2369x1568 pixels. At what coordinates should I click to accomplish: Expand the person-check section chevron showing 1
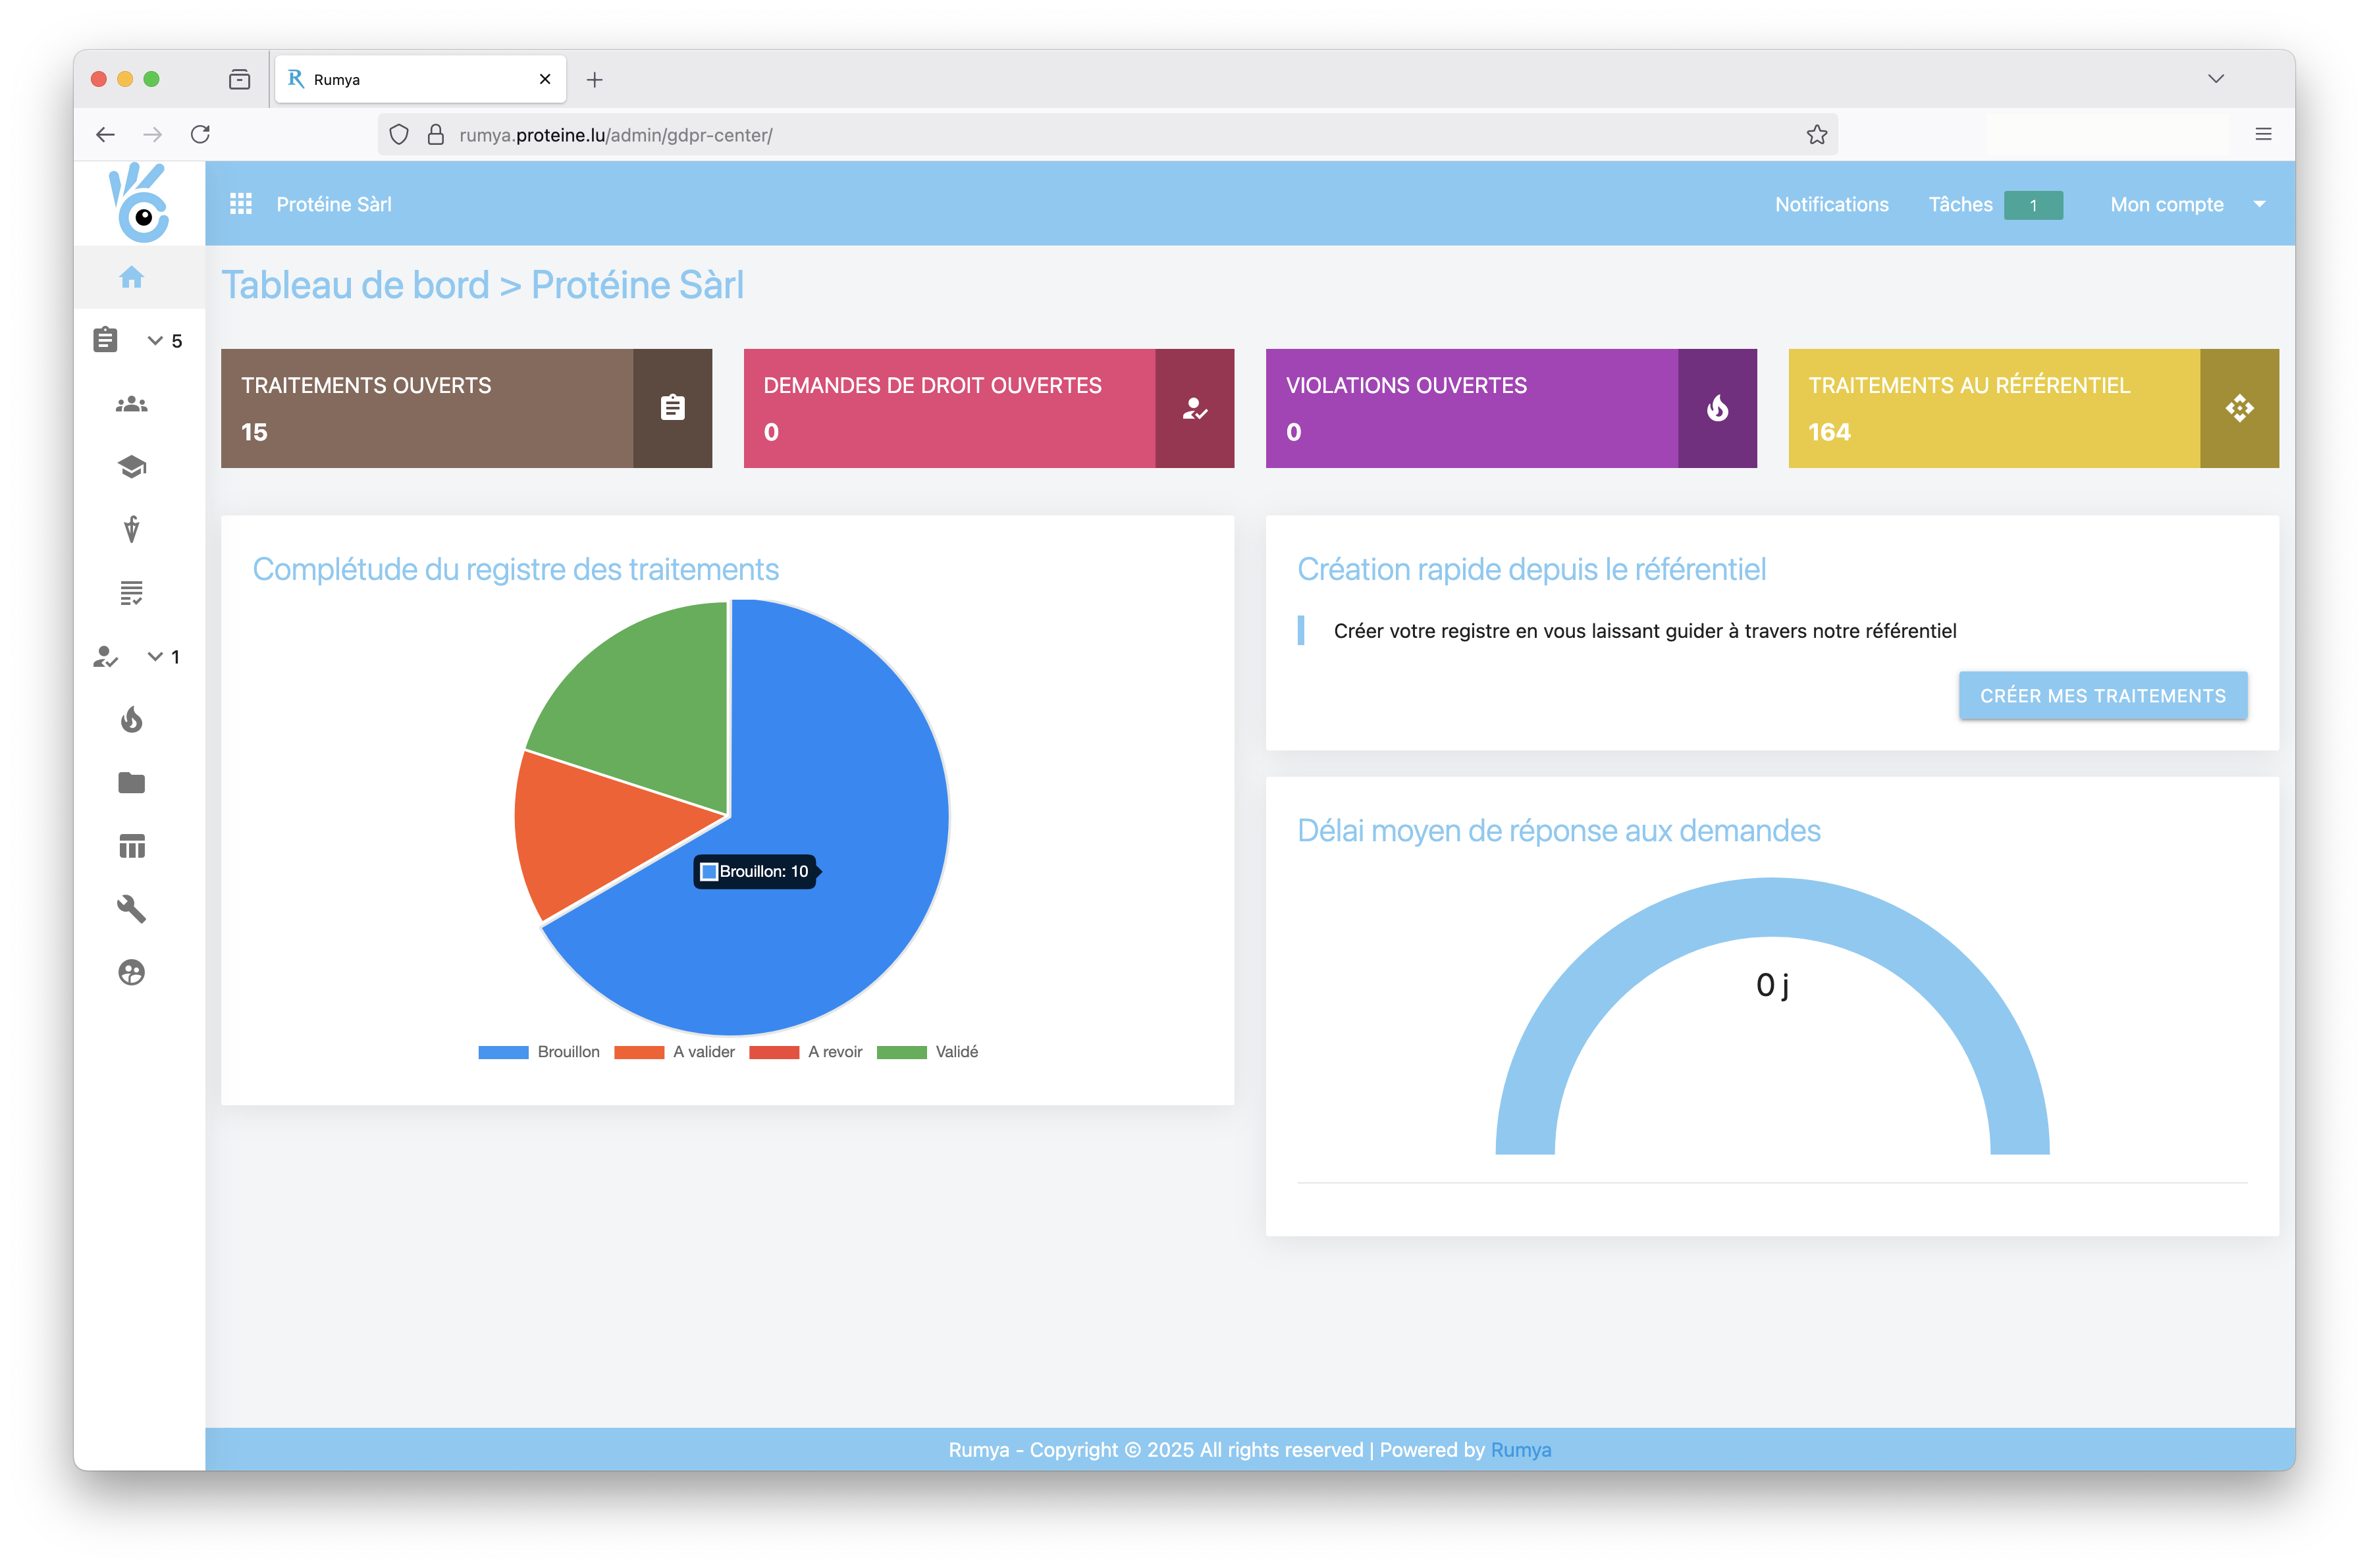[x=155, y=657]
